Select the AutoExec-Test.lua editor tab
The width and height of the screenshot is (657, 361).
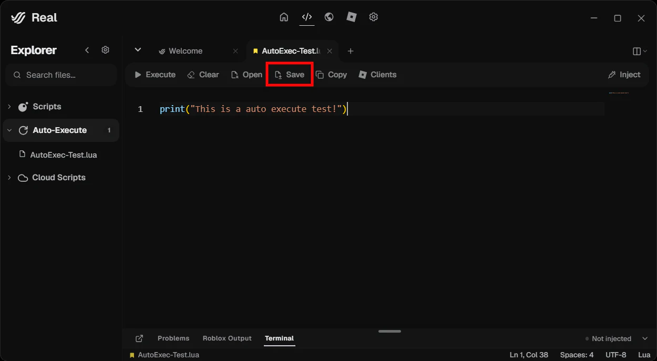(292, 51)
